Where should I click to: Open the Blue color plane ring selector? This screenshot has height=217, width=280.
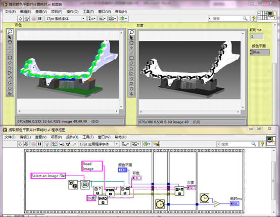260,52
